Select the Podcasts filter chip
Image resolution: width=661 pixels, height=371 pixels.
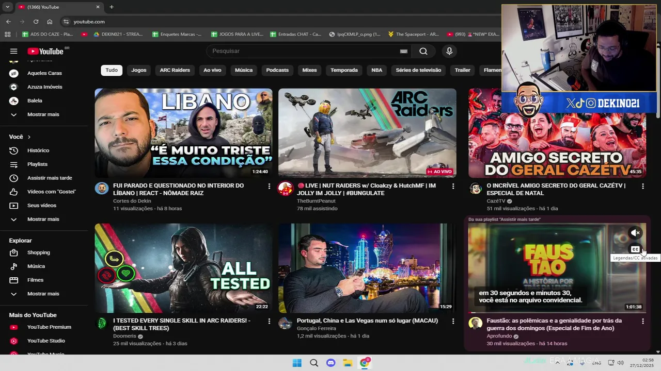(277, 70)
